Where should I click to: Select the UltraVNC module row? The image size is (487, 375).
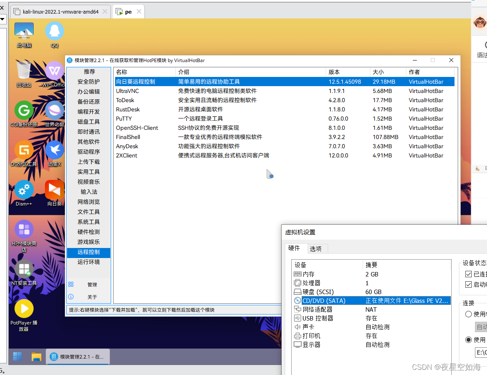(284, 91)
